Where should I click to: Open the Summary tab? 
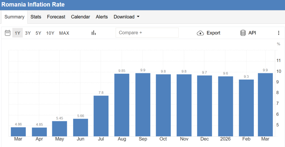14,17
